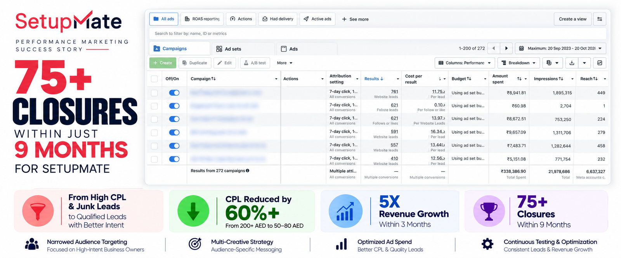
Task: Open the reports icon menu next to Breakdown
Action: [552, 63]
